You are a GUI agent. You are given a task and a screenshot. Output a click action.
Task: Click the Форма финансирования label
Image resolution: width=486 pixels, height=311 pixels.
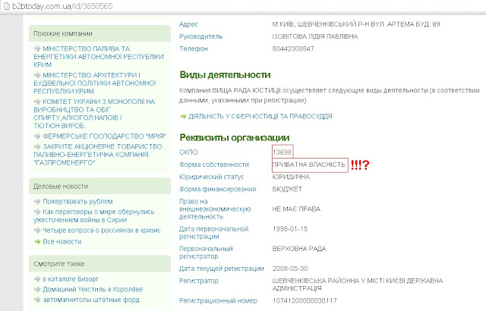(x=218, y=189)
